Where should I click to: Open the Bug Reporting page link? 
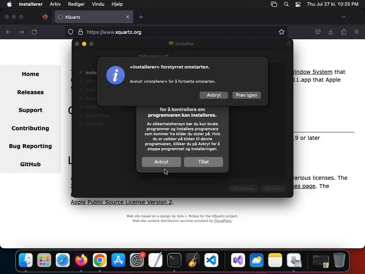coord(31,146)
